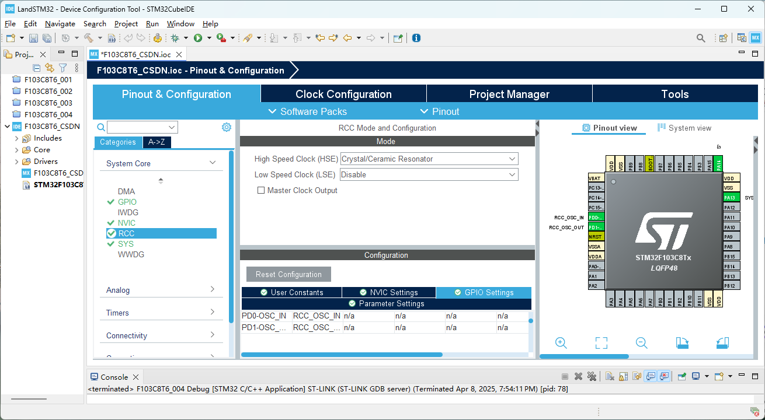Toggle Scroll Lock icon in Console
Image resolution: width=765 pixels, height=420 pixels.
[x=624, y=377]
